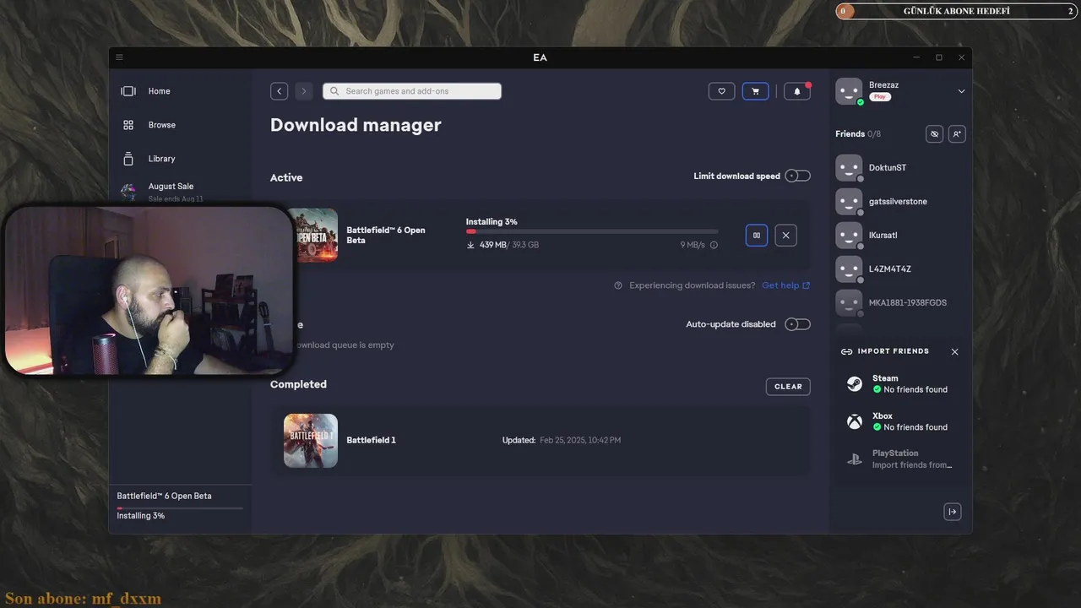Focus the Search games and add-ons field
Viewport: 1081px width, 608px height.
(412, 91)
